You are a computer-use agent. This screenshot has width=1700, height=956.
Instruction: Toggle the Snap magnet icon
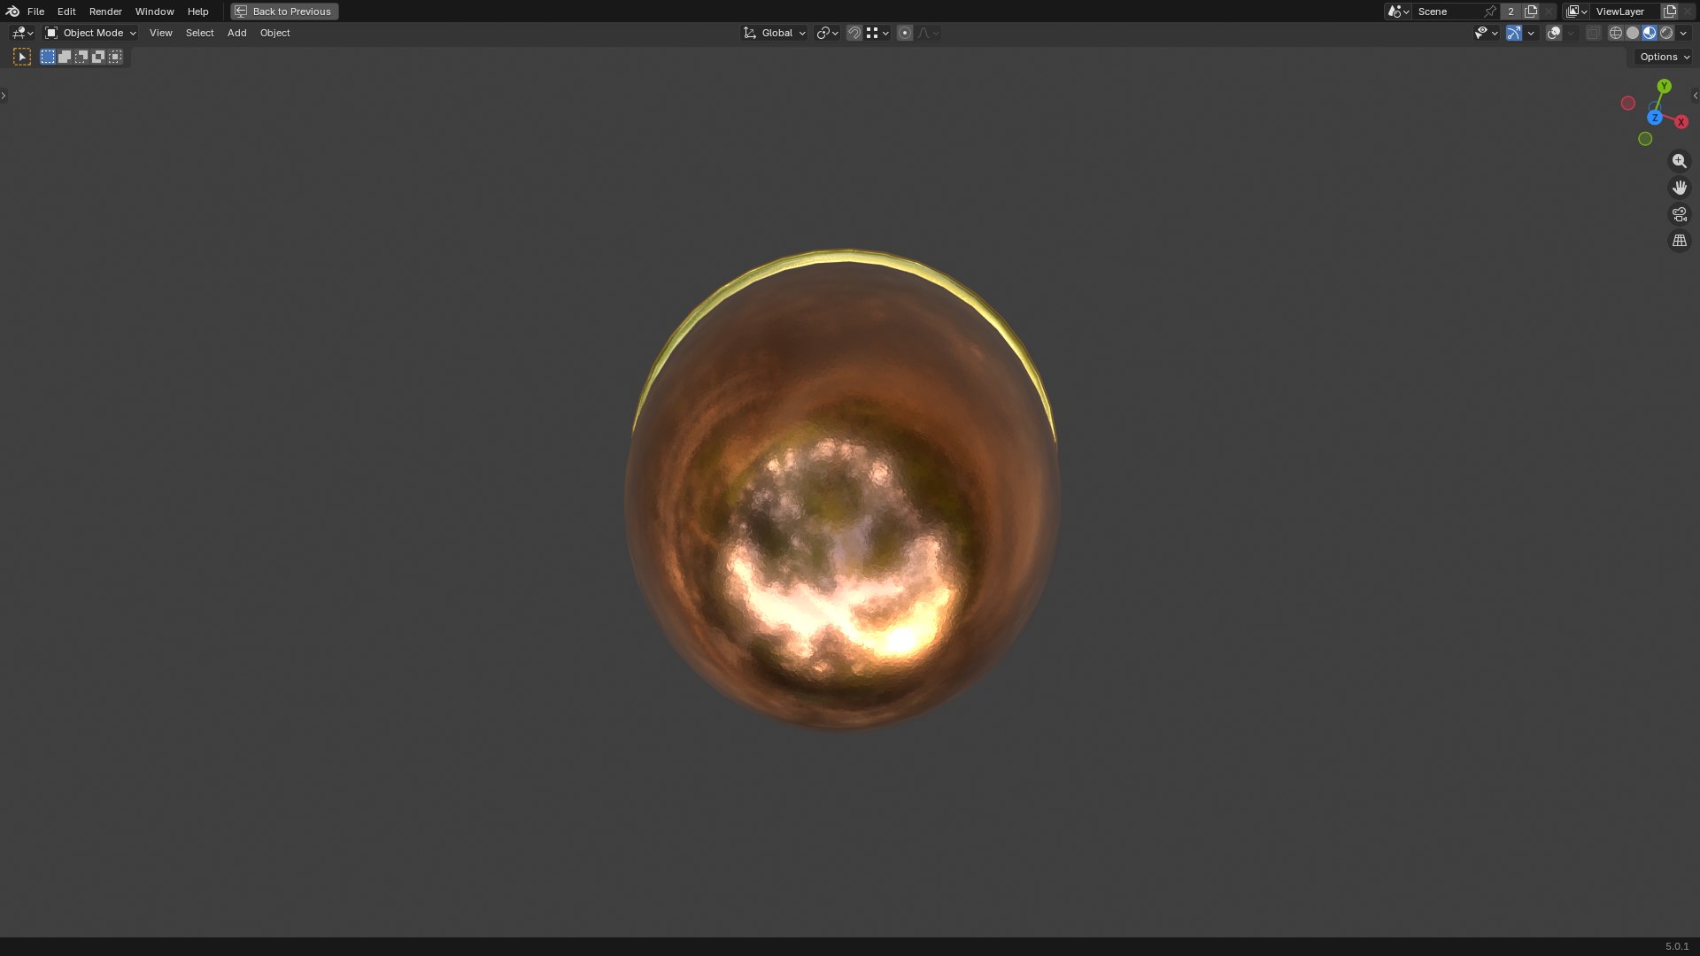pyautogui.click(x=854, y=33)
